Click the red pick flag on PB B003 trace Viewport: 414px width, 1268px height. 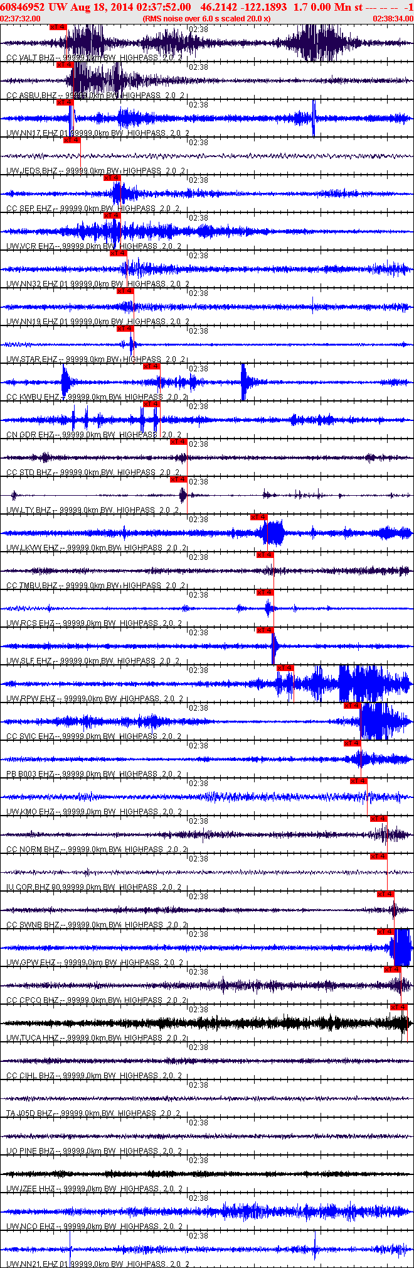pos(353,743)
